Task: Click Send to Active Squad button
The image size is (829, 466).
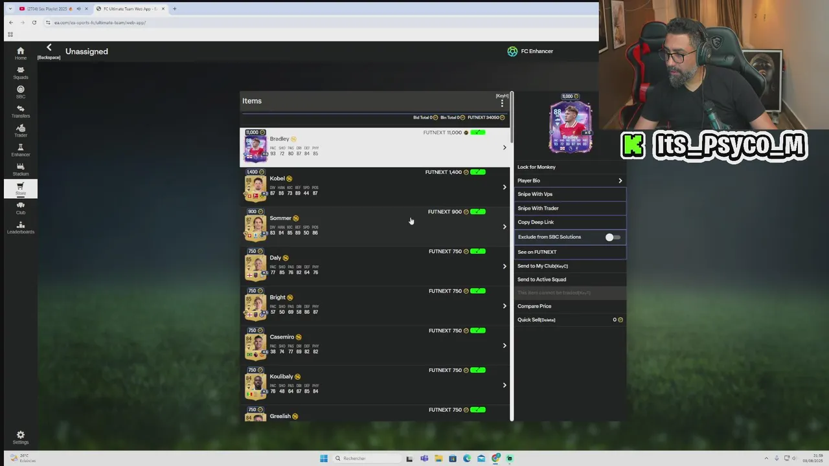Action: [570, 280]
